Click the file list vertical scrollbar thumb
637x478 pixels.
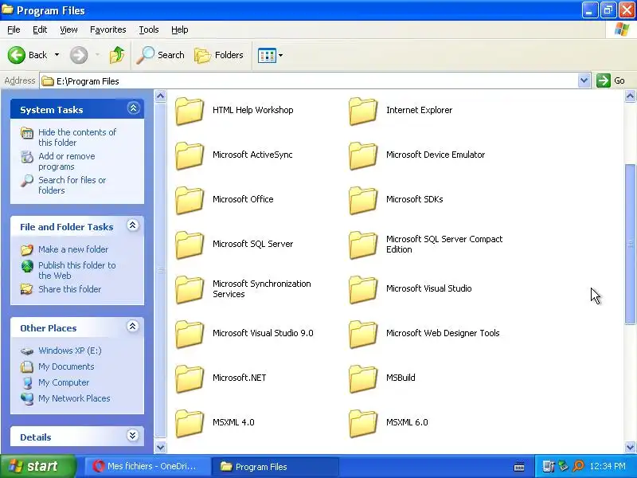(630, 244)
